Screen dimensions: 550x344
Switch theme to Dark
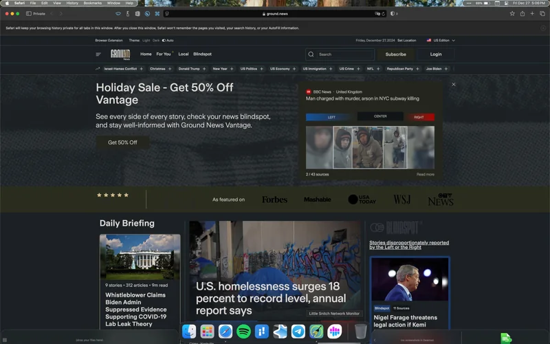[156, 41]
